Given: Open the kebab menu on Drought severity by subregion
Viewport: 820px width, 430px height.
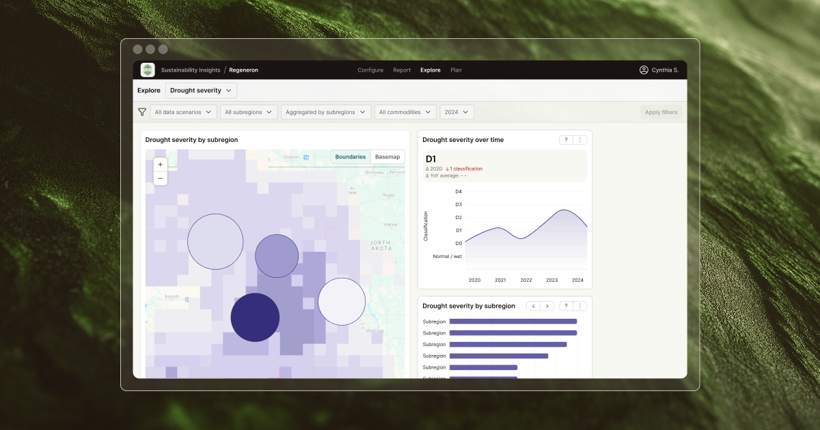Looking at the screenshot, I should 582,306.
